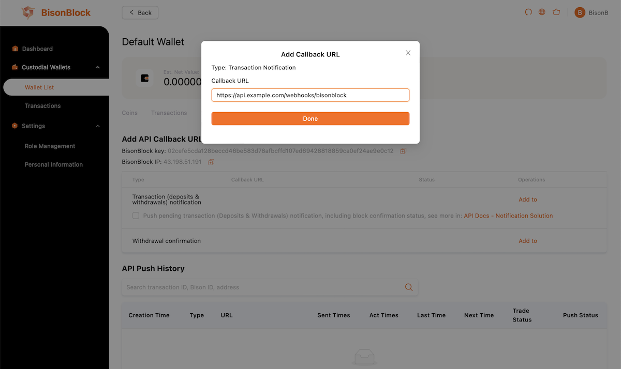Collapse the Settings section chevron
This screenshot has width=621, height=369.
(x=98, y=126)
